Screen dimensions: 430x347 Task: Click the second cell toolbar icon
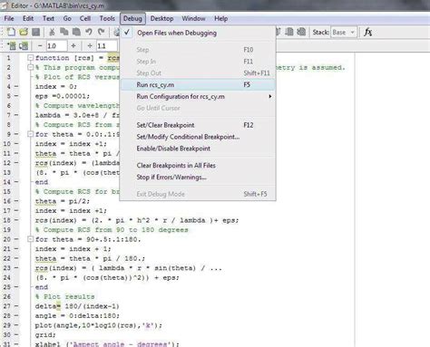[x=24, y=46]
